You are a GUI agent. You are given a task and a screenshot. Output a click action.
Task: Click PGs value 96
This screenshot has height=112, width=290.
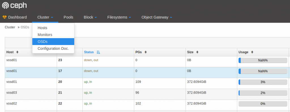coord(137,93)
